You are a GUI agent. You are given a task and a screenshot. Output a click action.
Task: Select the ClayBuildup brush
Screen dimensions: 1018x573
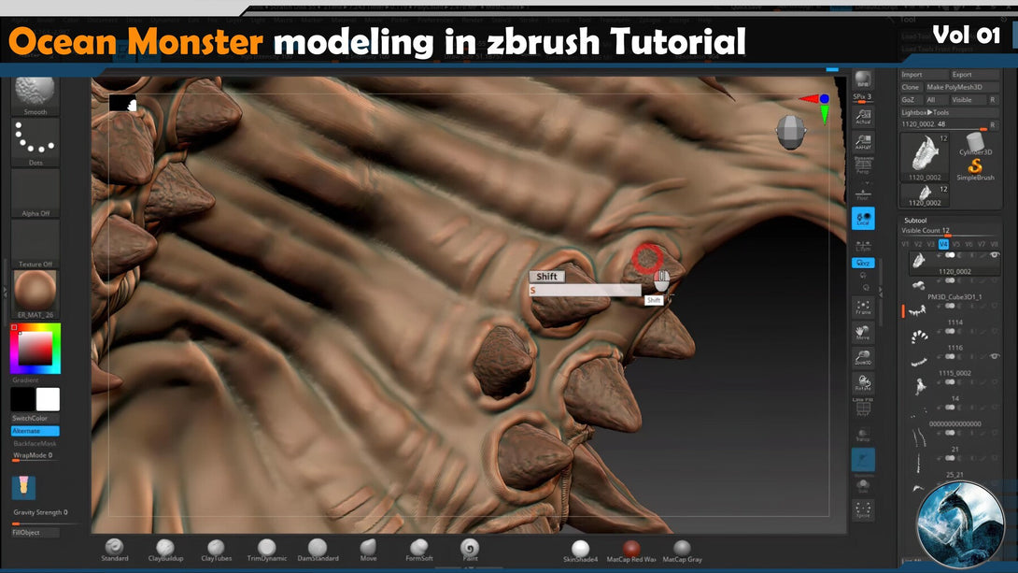click(165, 549)
